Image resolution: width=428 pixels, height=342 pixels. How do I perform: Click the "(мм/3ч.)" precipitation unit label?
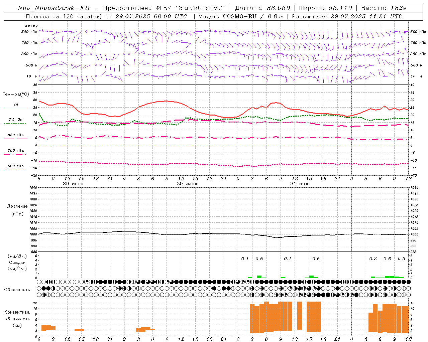[x=17, y=256]
